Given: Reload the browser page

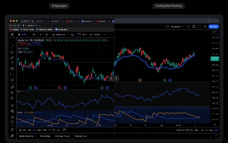Looking at the screenshot, I should tap(18, 25).
